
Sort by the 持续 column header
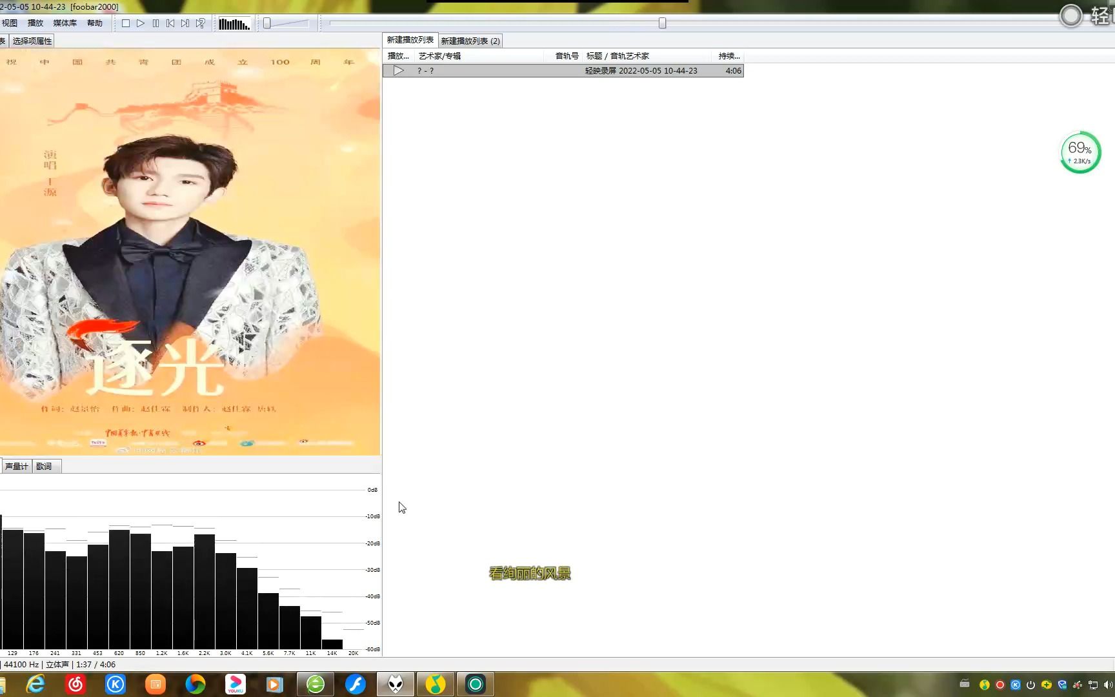729,56
